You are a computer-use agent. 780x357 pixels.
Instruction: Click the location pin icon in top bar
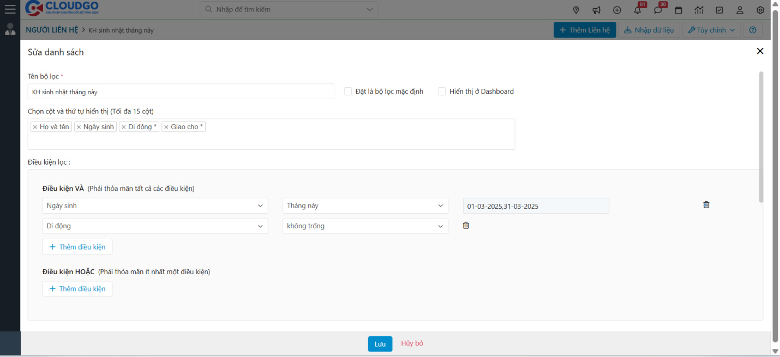click(x=576, y=10)
